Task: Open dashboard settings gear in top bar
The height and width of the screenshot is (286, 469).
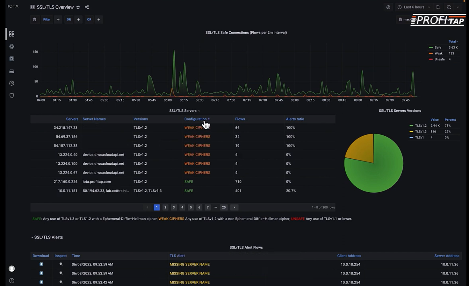Action: pyautogui.click(x=388, y=7)
